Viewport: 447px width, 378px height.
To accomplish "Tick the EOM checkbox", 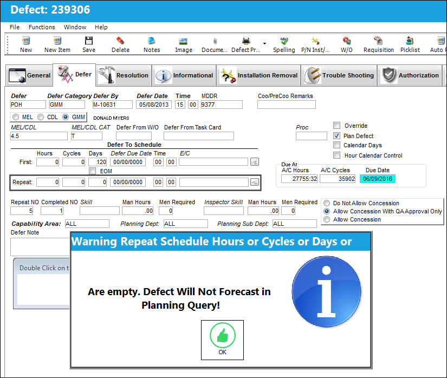I will click(x=92, y=171).
